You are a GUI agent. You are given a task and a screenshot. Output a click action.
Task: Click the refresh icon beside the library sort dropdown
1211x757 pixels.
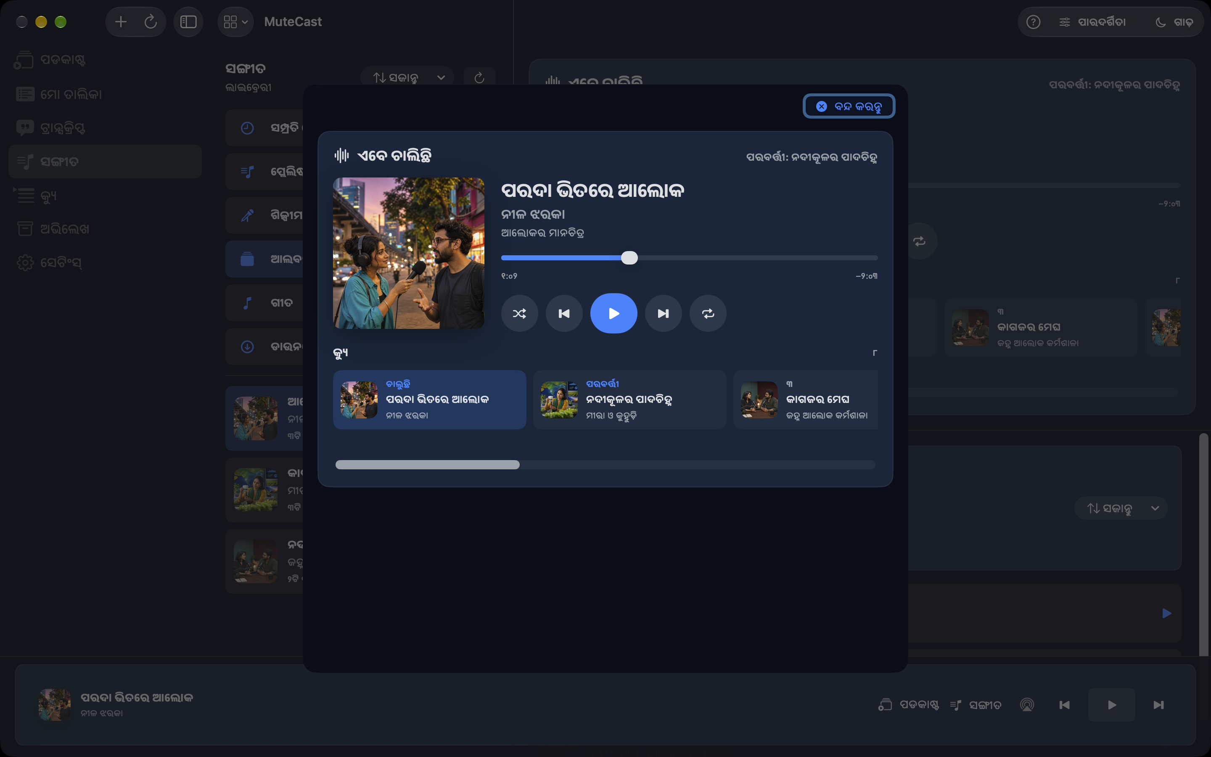click(479, 78)
